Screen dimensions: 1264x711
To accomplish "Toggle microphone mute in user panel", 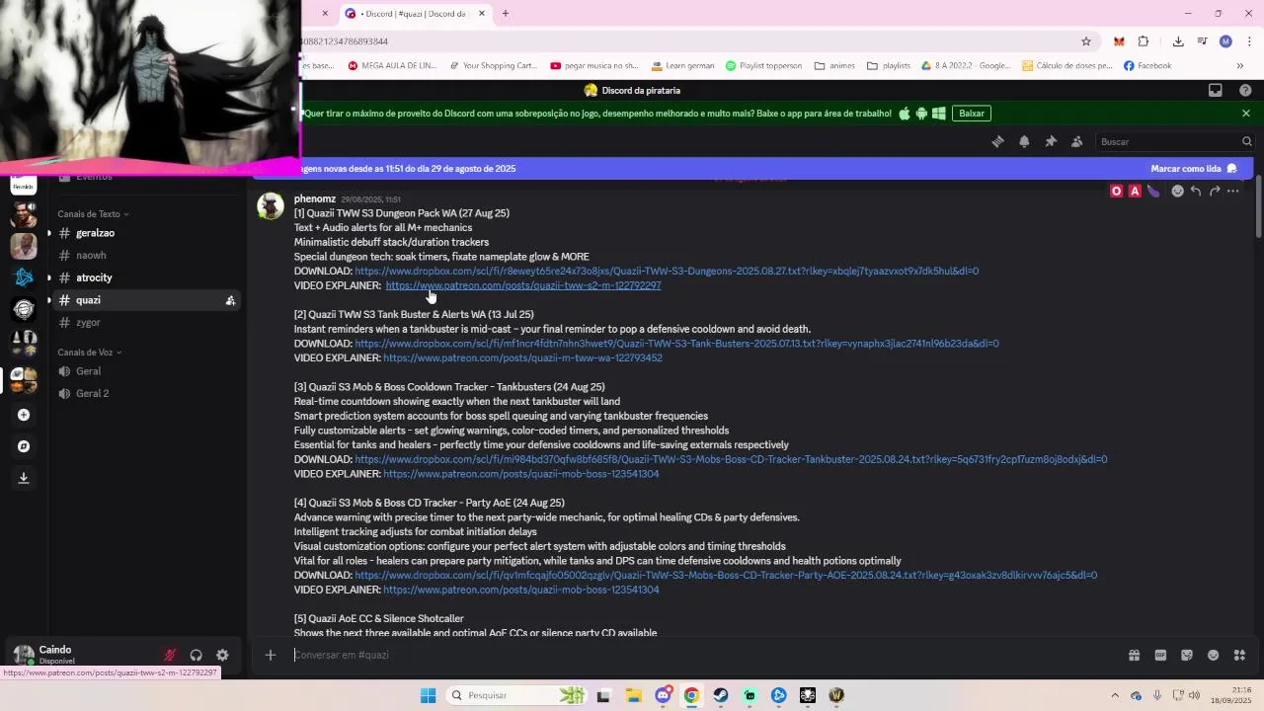I will (x=170, y=655).
